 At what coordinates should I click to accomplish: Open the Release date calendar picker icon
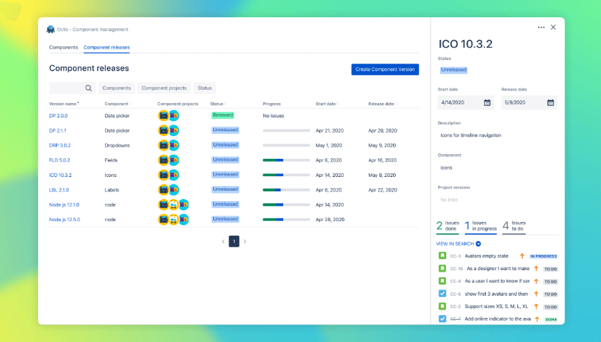[x=551, y=102]
